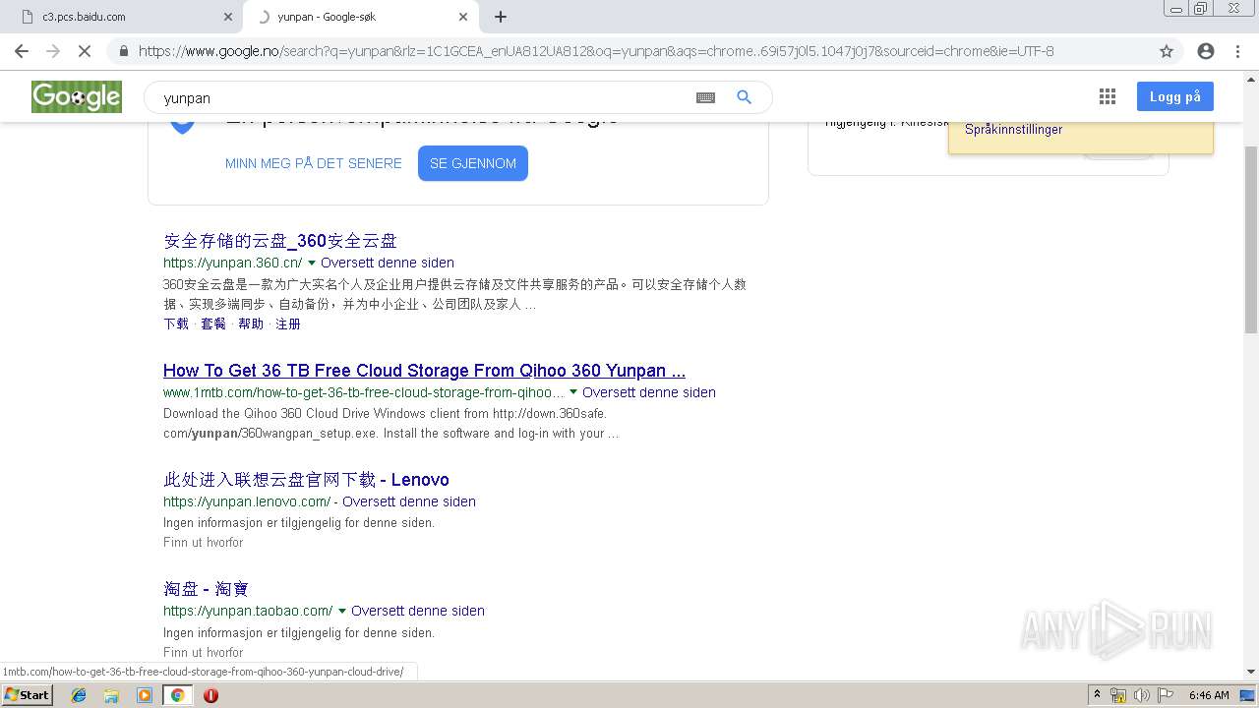Screen dimensions: 1259x708
Task: Click Finn ut hvorfor under Lenovo result
Action: (x=204, y=543)
